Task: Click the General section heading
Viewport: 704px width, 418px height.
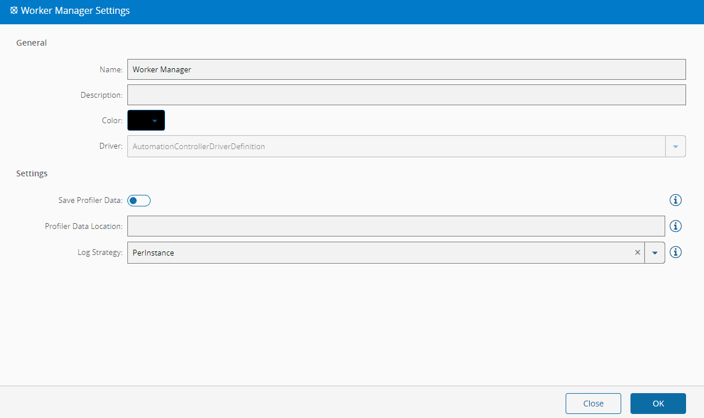Action: coord(31,43)
